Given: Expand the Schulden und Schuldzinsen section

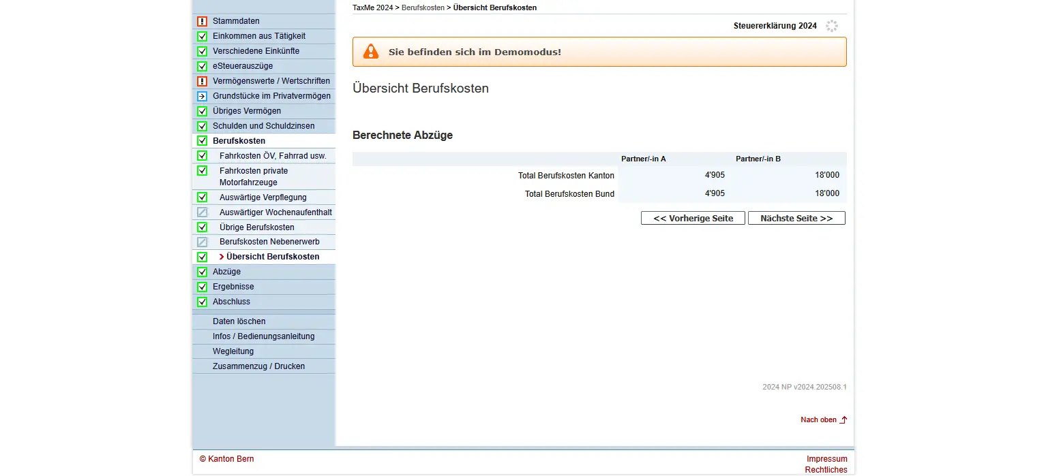Looking at the screenshot, I should (x=263, y=126).
